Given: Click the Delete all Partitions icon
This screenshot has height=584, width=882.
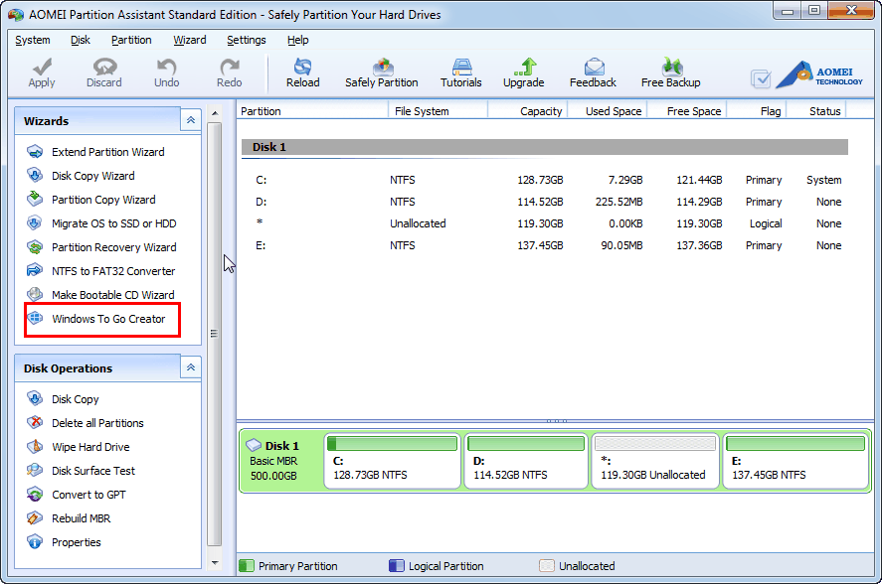Looking at the screenshot, I should (x=35, y=422).
